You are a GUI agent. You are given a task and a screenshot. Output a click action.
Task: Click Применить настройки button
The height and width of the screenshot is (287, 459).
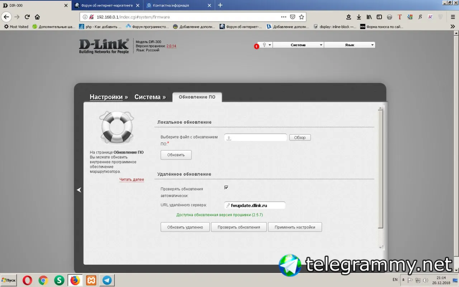point(295,227)
